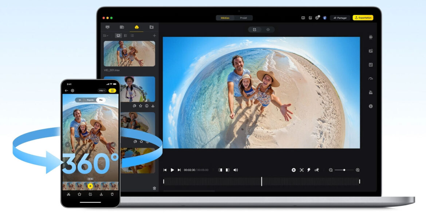Select the edit mode toggle above the preview

[255, 29]
